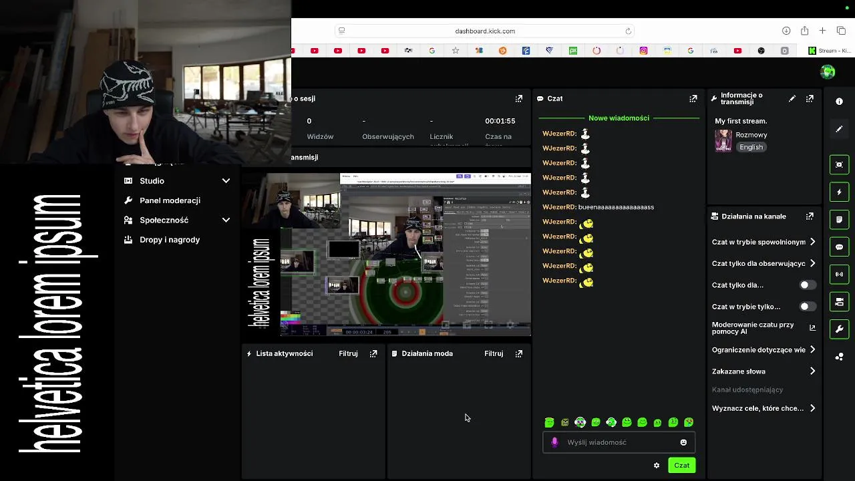
Task: Open the Instagram bookmark icon
Action: point(643,51)
